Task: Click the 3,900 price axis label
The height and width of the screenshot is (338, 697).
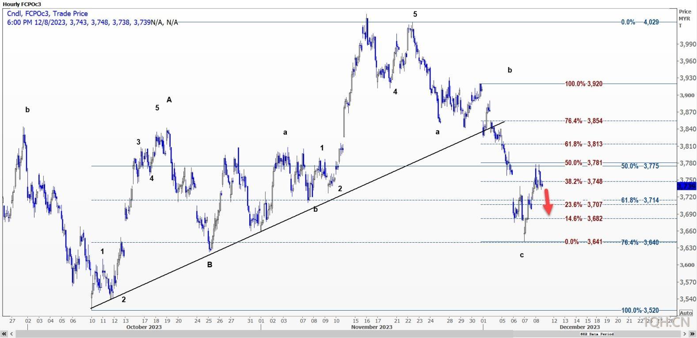Action: [x=688, y=95]
